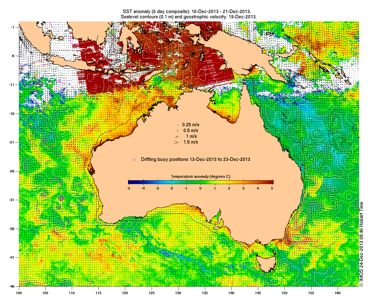Image resolution: width=378 pixels, height=308 pixels.
Task: Click the 0.25 m/s velocity arrow symbol
Action: coord(178,125)
